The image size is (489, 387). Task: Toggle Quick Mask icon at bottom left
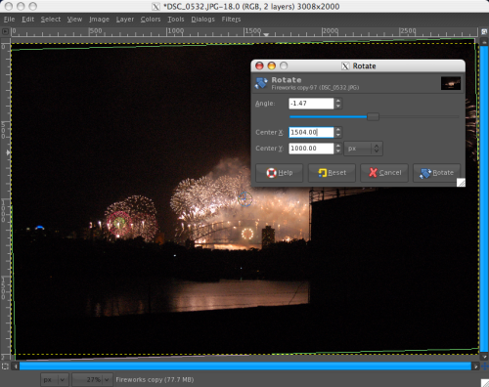point(5,366)
